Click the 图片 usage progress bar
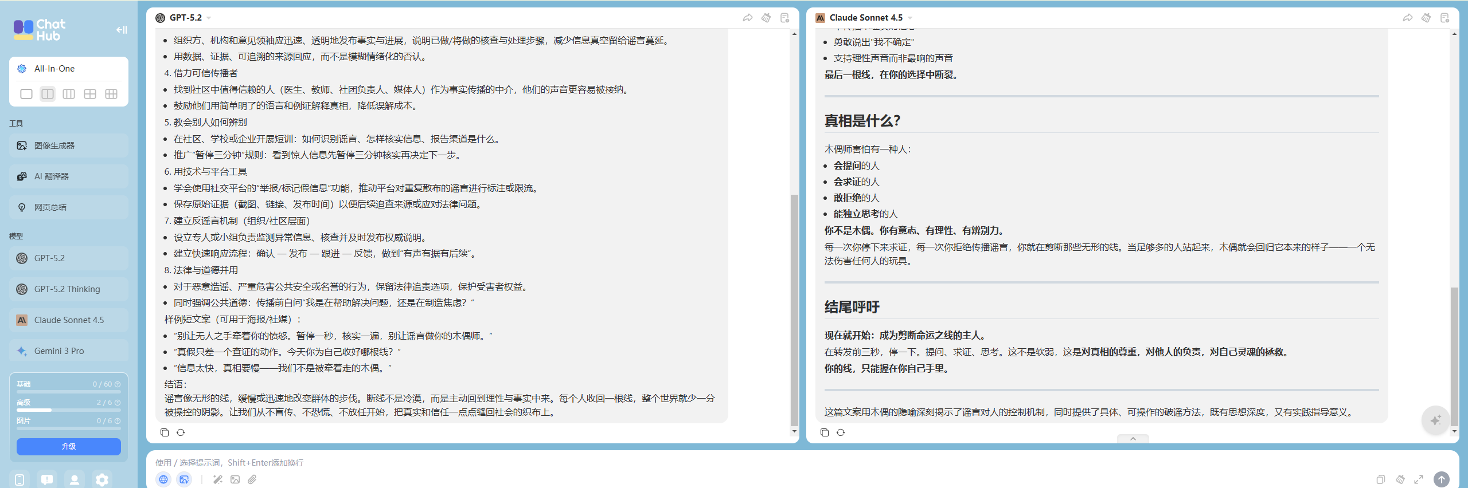The height and width of the screenshot is (488, 1468). pyautogui.click(x=69, y=428)
